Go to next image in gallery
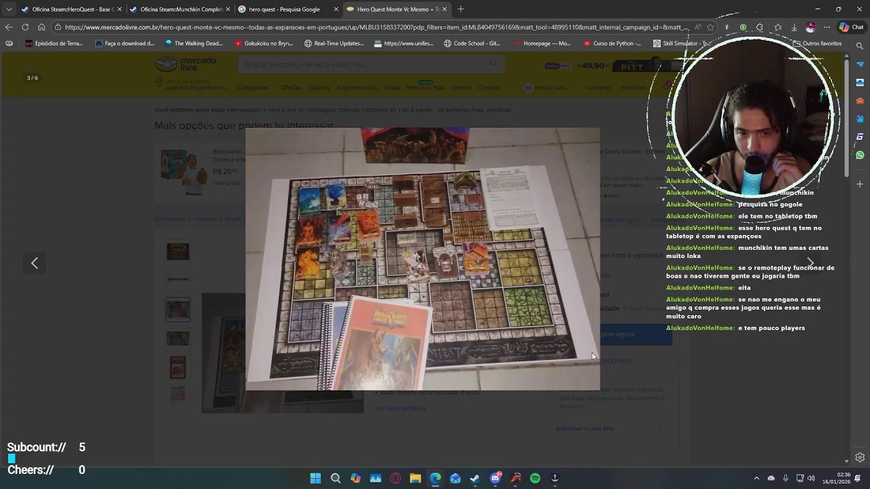The width and height of the screenshot is (870, 489). [810, 263]
